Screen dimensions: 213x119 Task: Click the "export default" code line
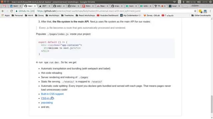pos(53,42)
